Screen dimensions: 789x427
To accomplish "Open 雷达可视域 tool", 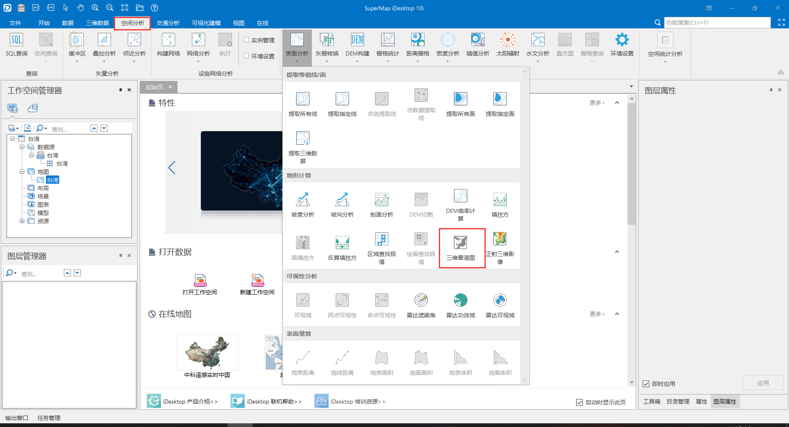I will coord(500,305).
